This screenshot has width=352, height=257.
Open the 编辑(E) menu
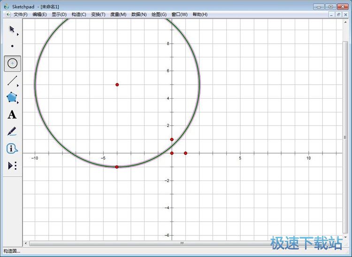(39, 15)
